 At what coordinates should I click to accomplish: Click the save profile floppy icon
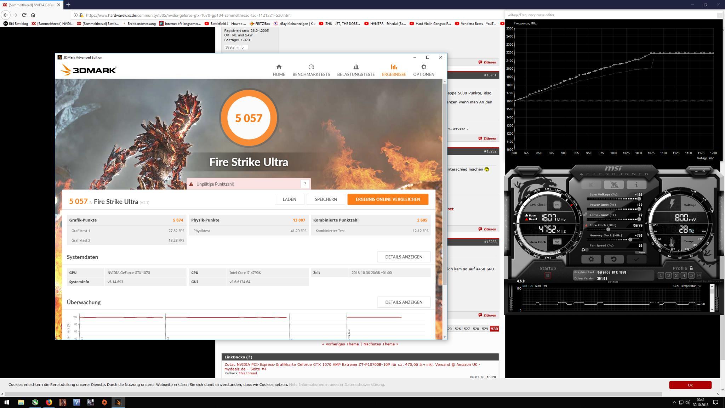coord(699,275)
